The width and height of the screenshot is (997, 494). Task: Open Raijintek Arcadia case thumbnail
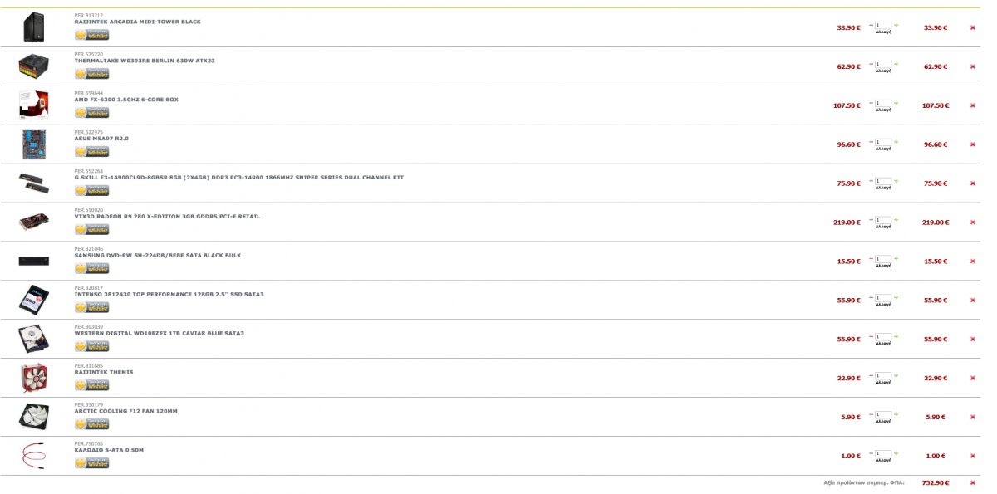pos(34,27)
